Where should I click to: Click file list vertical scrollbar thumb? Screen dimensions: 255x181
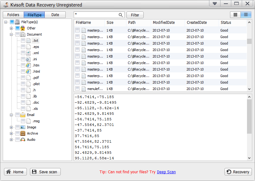[x=249, y=41]
